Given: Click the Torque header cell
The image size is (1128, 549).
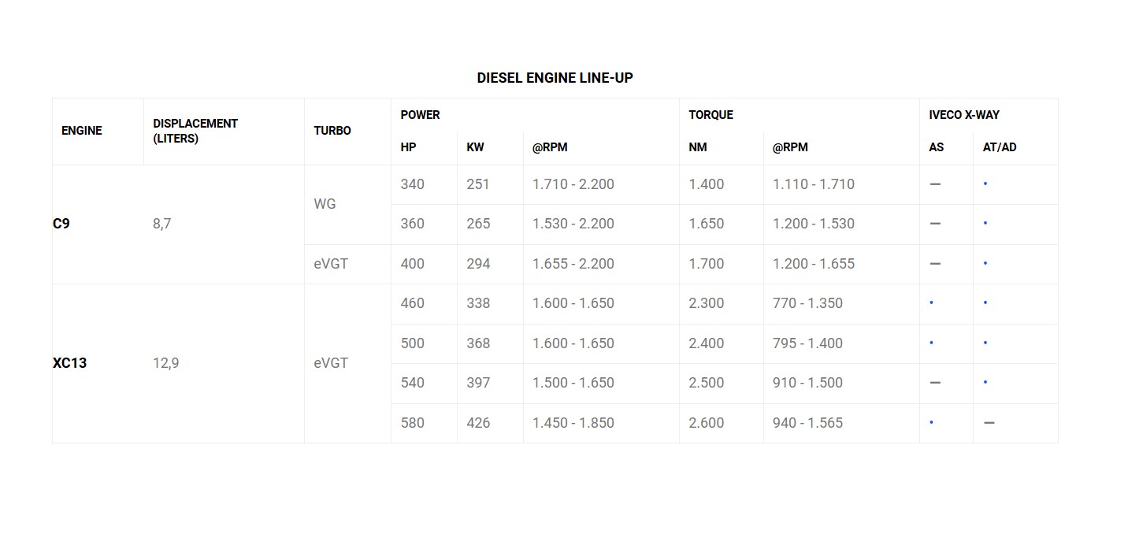Looking at the screenshot, I should coord(711,115).
